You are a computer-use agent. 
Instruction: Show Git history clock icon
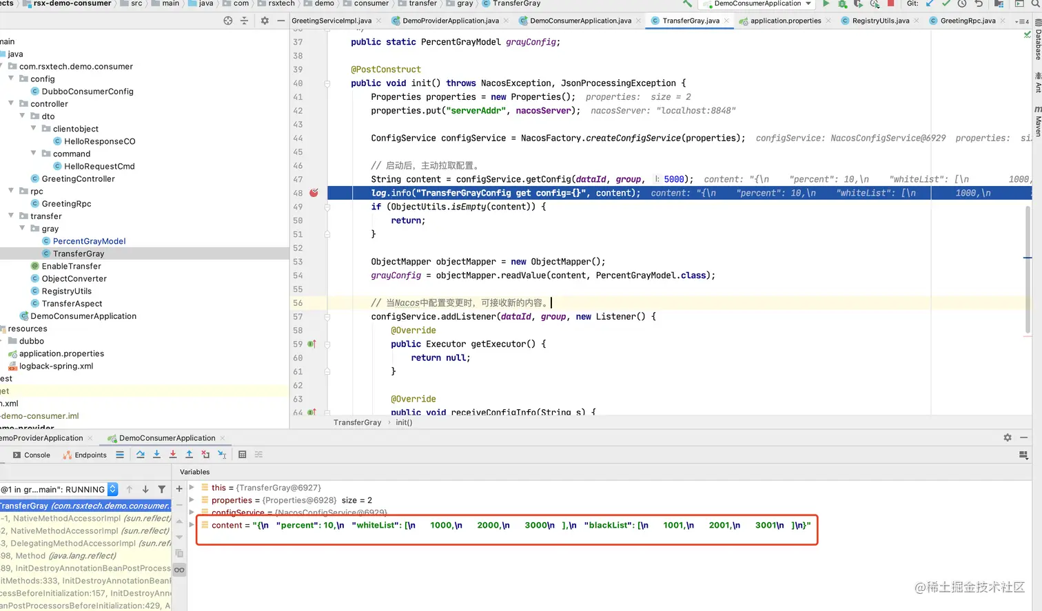tap(962, 3)
